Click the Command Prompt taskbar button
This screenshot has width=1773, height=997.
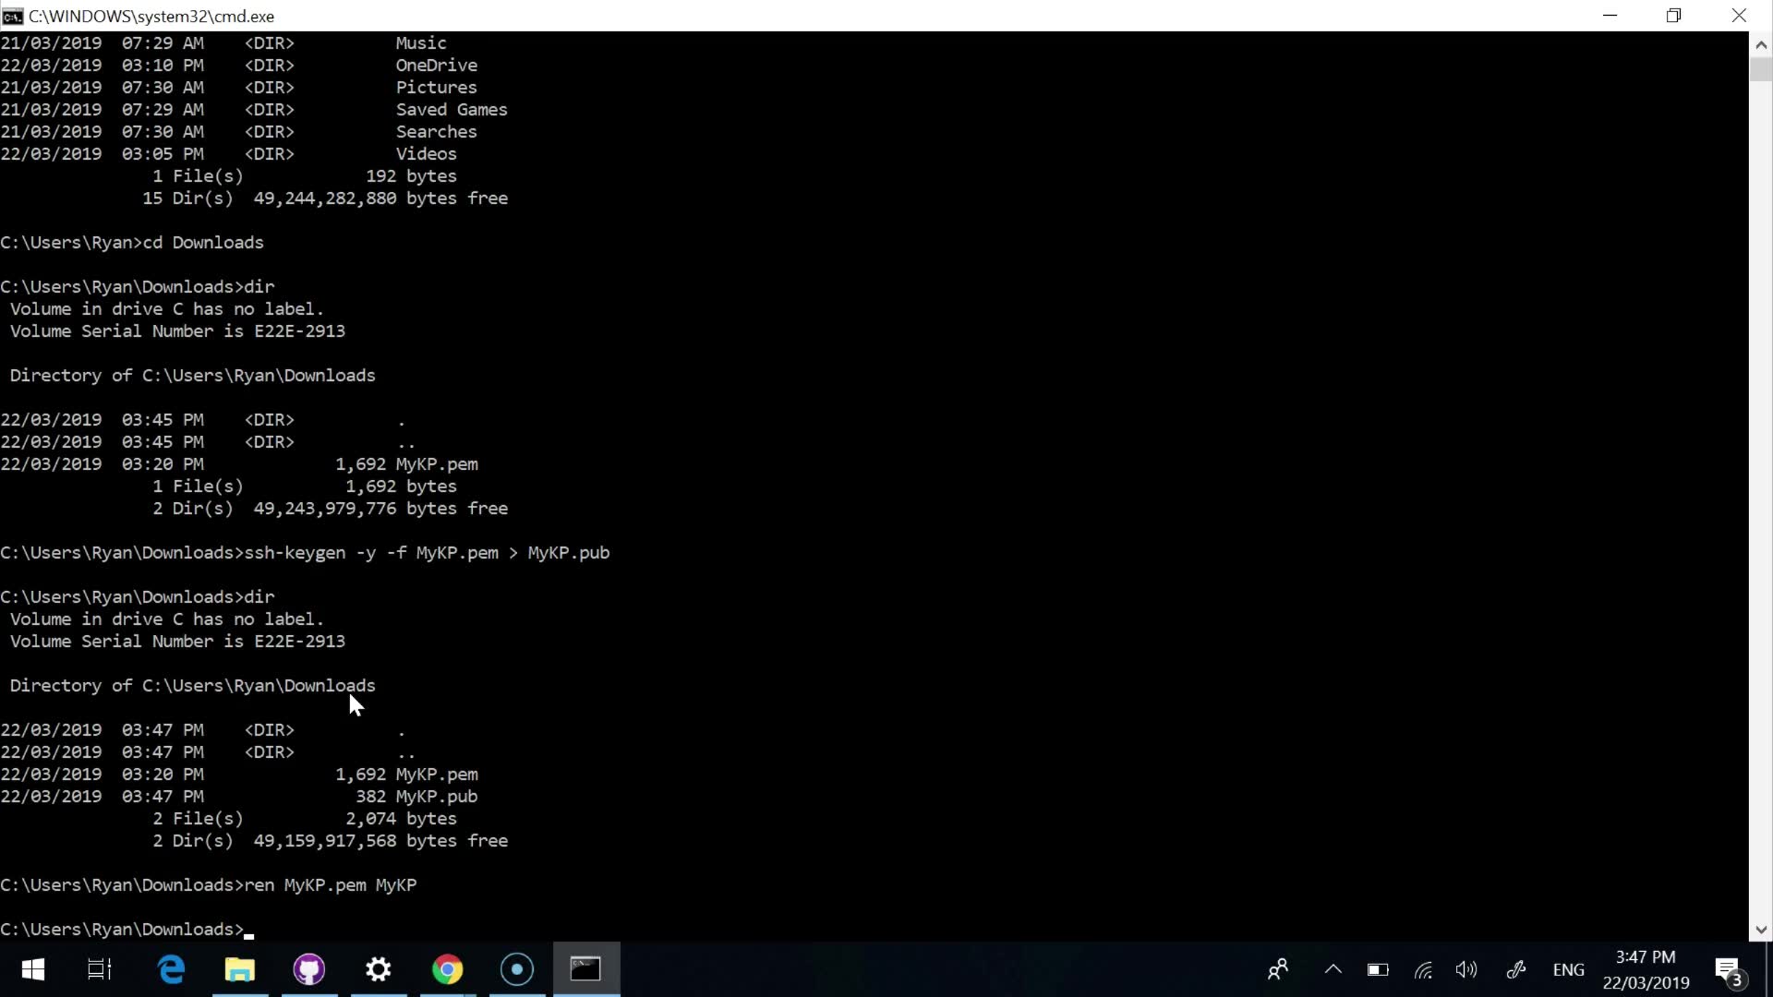tap(585, 969)
